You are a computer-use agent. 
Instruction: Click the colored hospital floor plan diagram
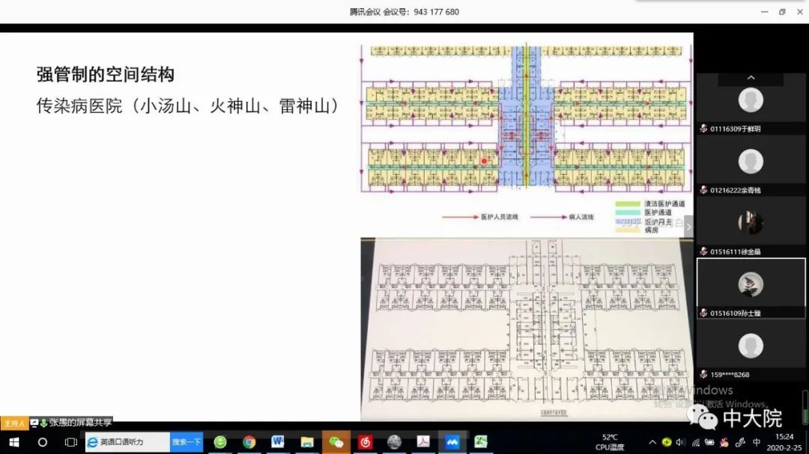[526, 119]
